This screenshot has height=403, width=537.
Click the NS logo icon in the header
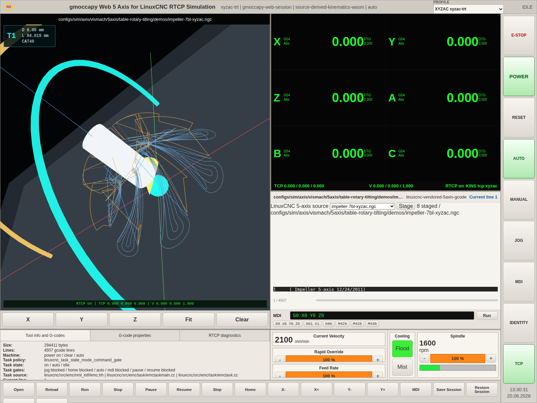point(9,7)
